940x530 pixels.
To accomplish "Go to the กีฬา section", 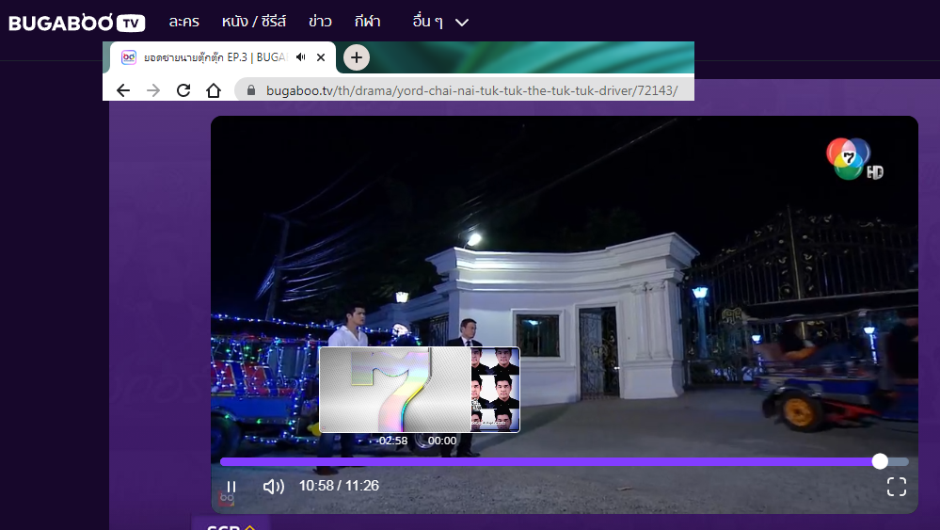I will (367, 23).
